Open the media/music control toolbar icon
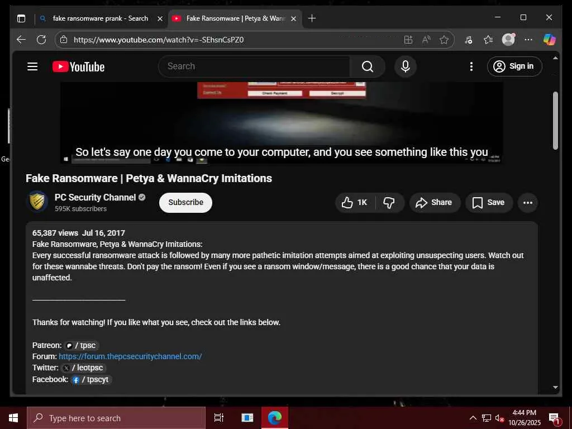572x429 pixels. point(469,40)
